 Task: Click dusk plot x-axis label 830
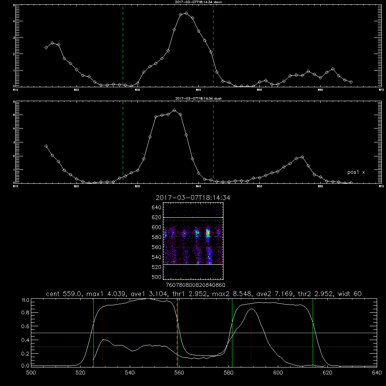coord(137,186)
